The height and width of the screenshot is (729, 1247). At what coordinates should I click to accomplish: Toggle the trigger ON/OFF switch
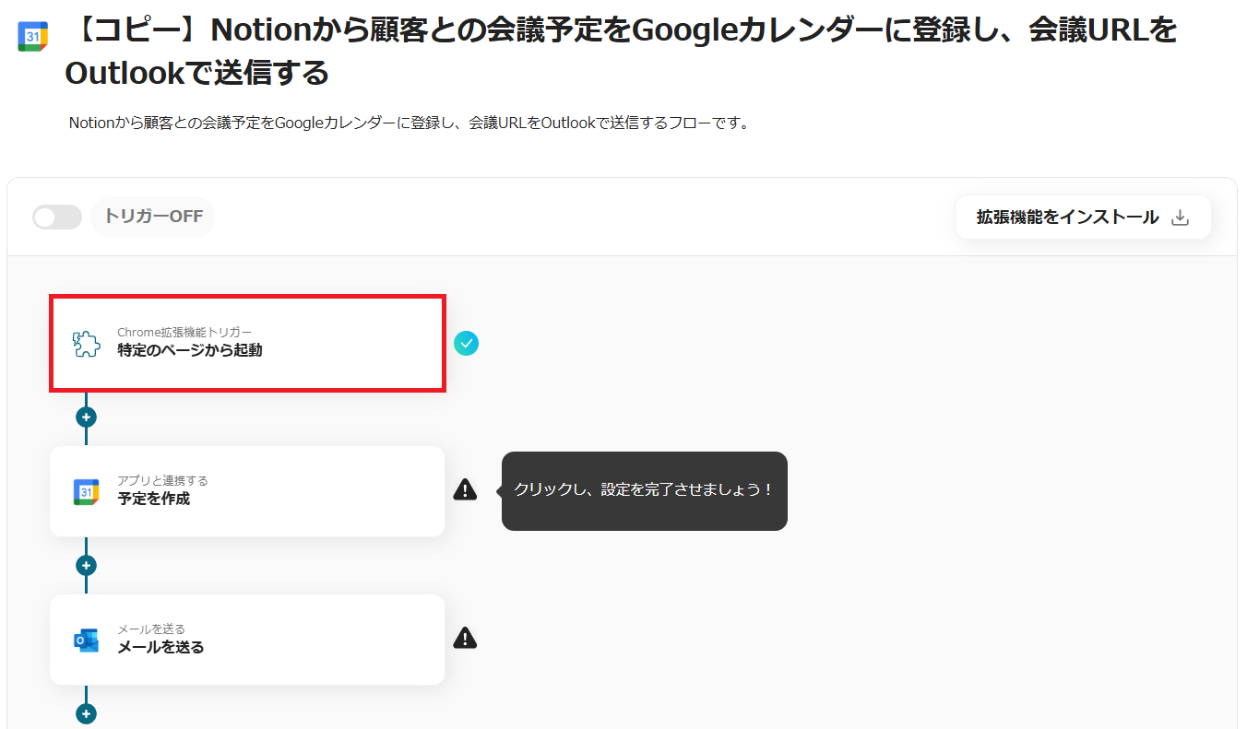(x=57, y=218)
